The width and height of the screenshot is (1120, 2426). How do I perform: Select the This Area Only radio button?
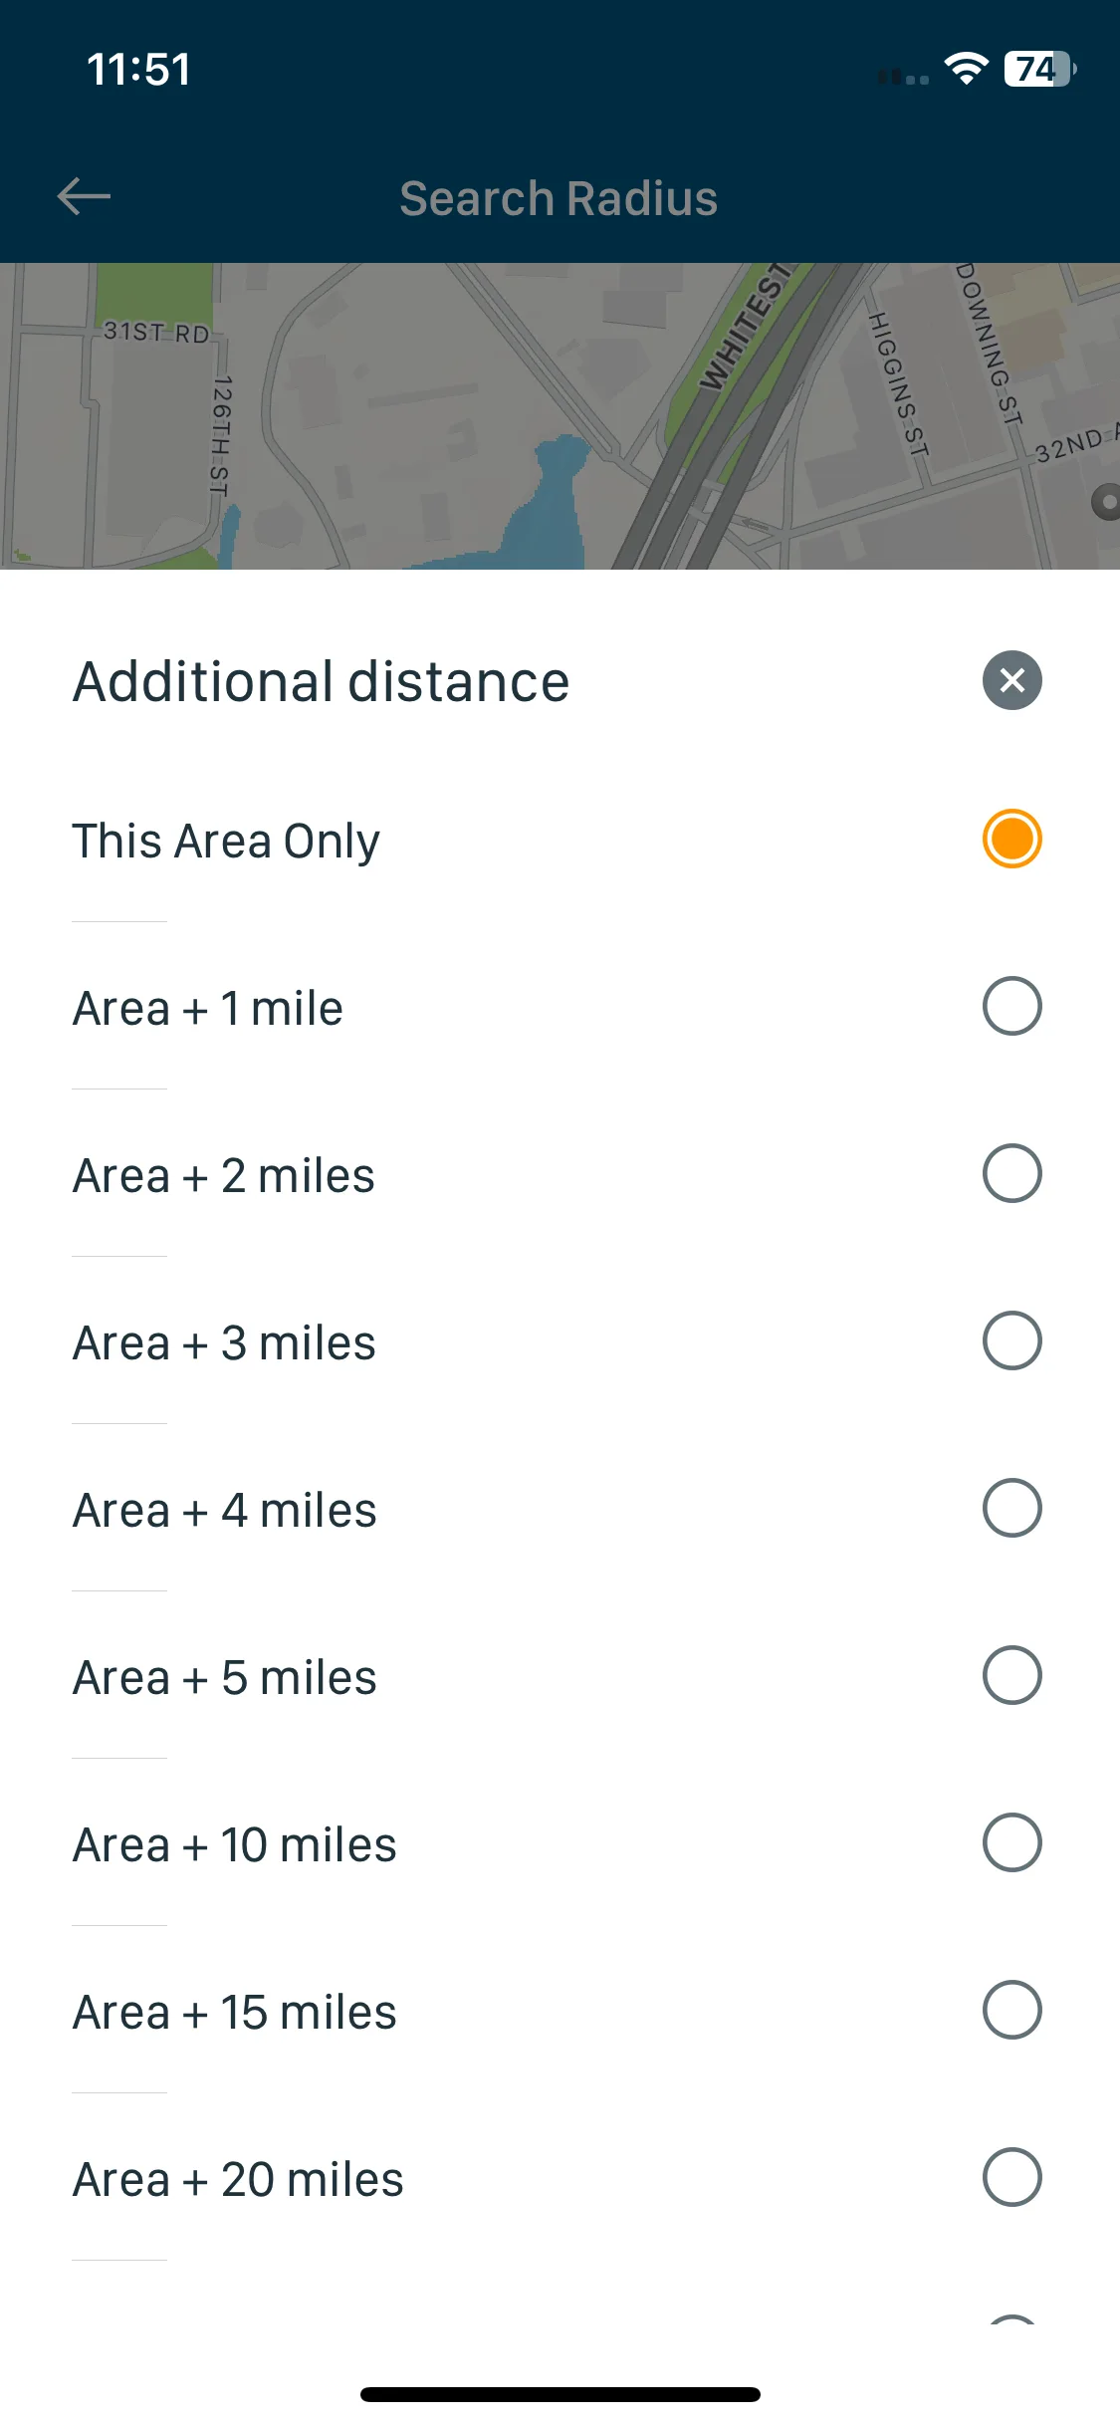click(1011, 839)
